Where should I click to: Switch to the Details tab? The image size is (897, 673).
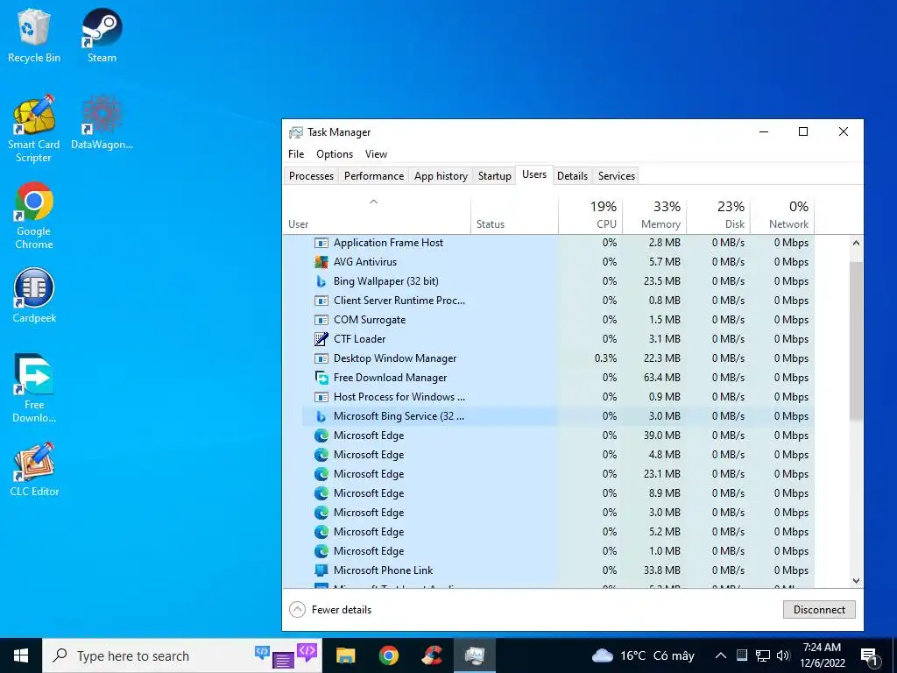coord(572,176)
